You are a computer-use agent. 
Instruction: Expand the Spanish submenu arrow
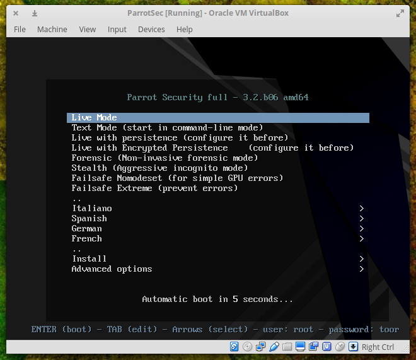click(361, 218)
